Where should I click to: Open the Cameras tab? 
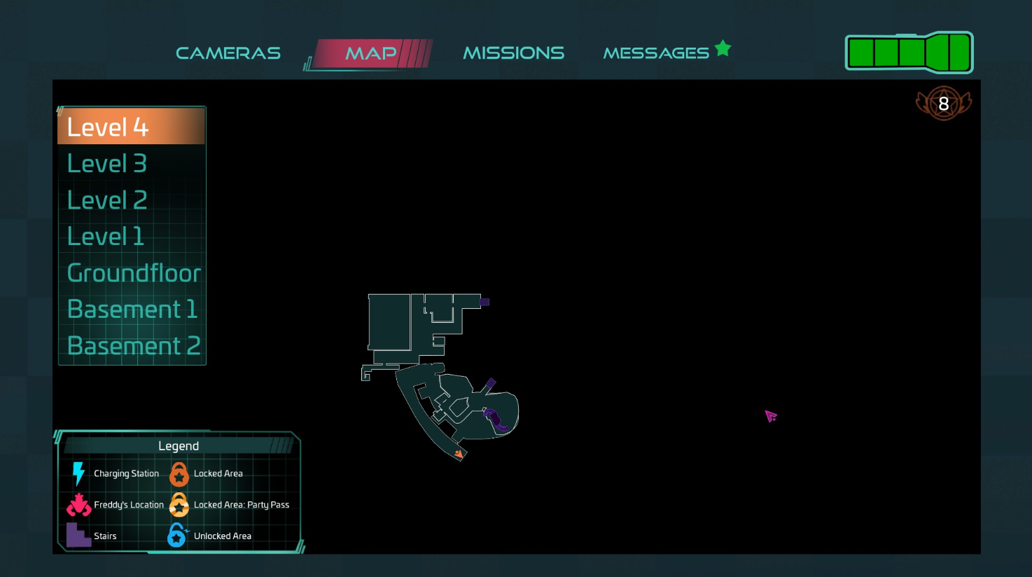[x=228, y=53]
